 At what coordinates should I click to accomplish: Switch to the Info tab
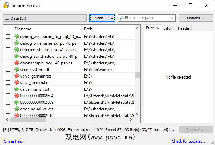coord(169,28)
